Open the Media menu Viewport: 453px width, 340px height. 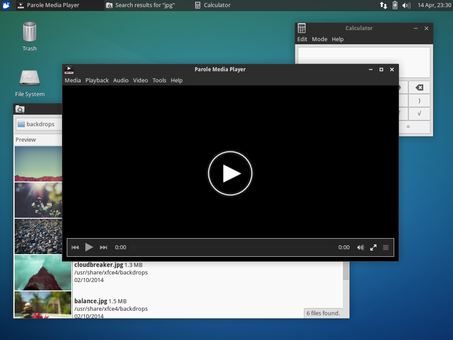pos(73,80)
